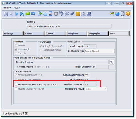
Task: Click the copy record icon
Action: (45, 14)
